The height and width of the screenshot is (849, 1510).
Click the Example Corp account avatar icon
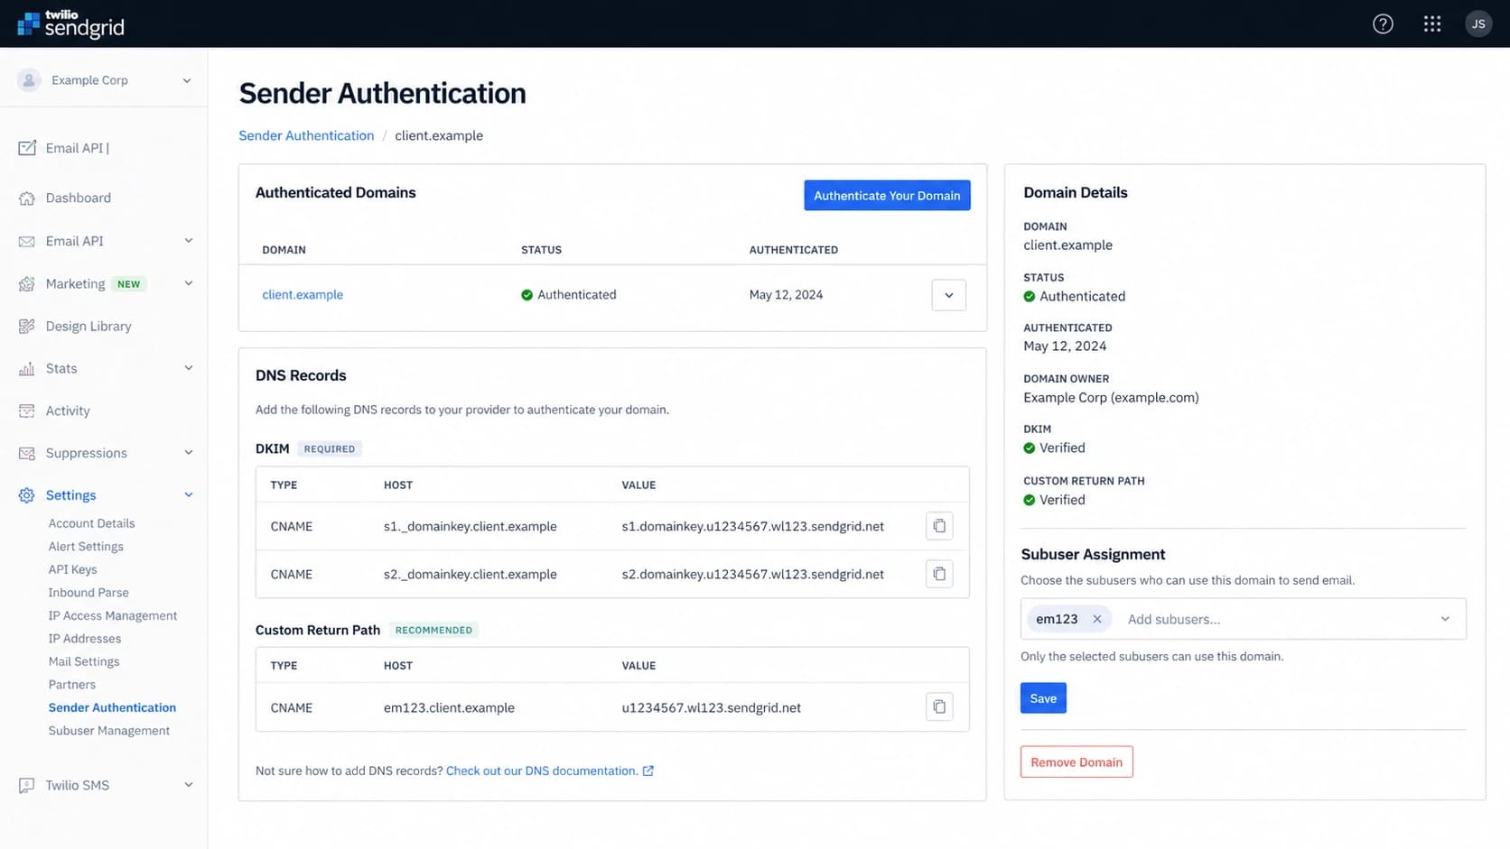(29, 80)
